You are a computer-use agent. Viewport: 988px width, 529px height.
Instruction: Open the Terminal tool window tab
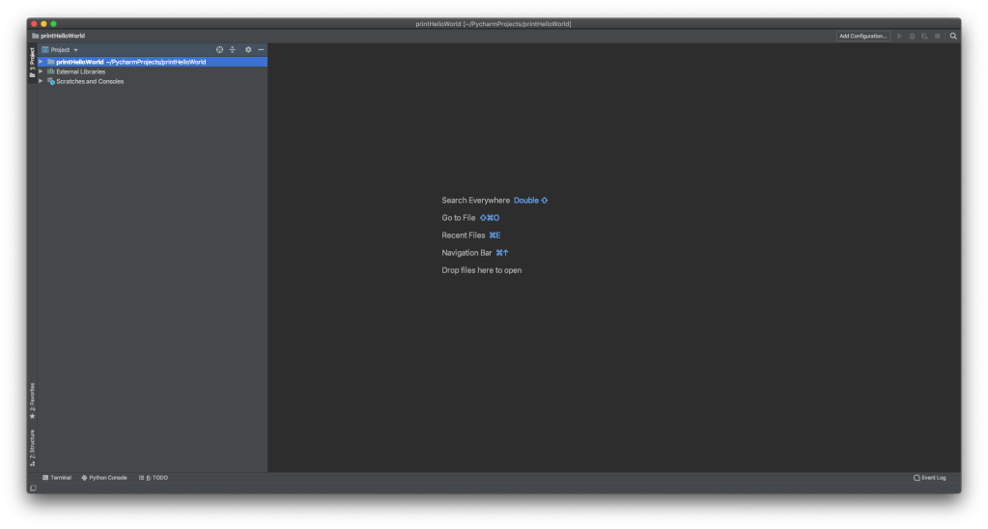(x=57, y=477)
